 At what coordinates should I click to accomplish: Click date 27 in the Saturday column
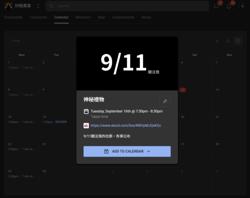(183, 144)
